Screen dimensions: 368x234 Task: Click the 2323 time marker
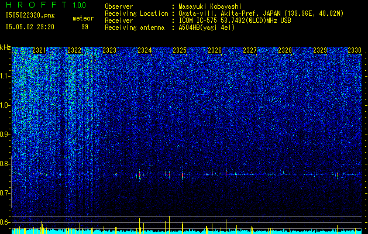pos(109,50)
